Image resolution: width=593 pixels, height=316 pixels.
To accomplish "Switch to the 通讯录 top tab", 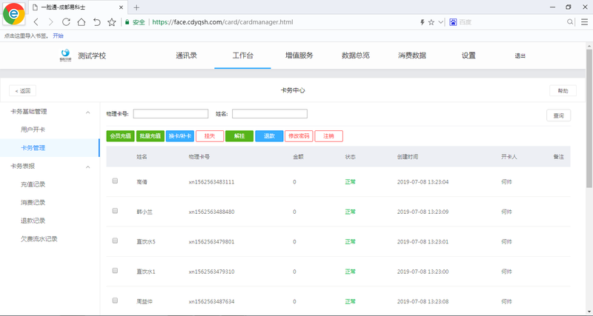I will coord(186,56).
